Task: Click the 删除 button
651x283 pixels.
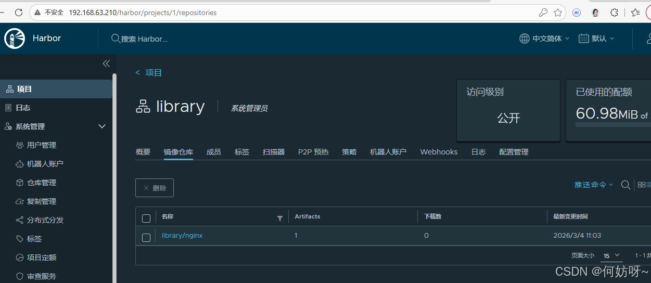Action: click(155, 188)
